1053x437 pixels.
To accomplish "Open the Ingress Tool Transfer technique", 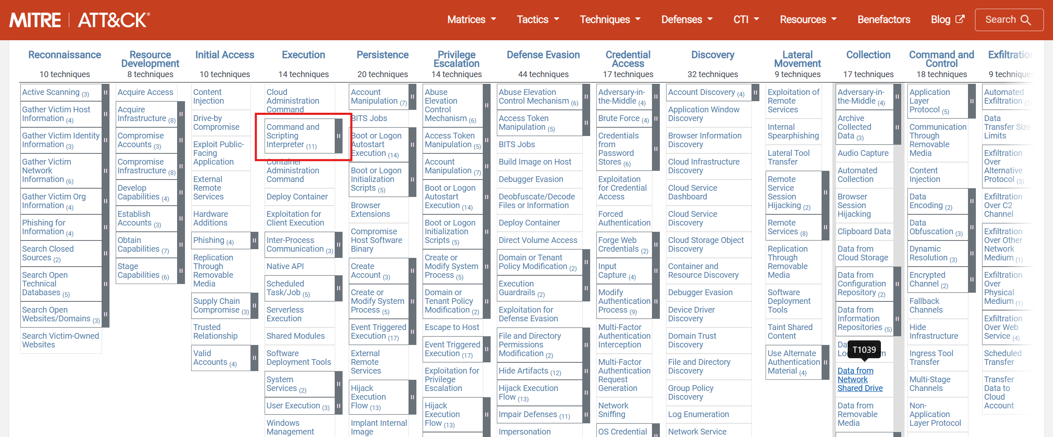I will [931, 358].
